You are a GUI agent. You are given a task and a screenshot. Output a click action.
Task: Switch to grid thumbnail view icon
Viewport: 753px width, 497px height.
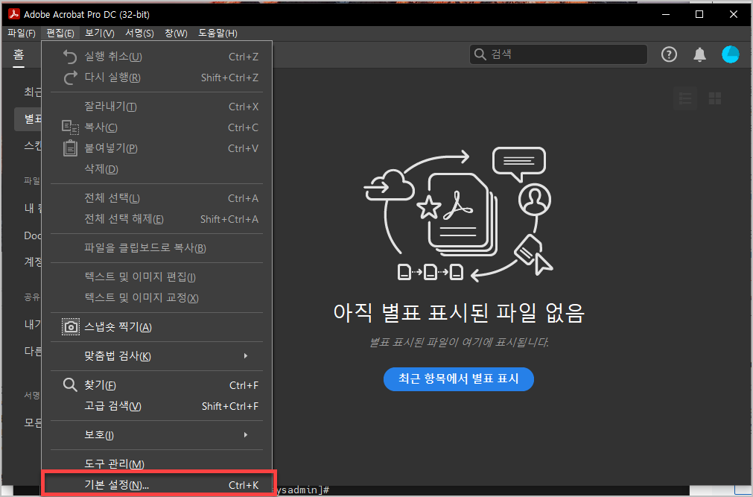pyautogui.click(x=714, y=98)
